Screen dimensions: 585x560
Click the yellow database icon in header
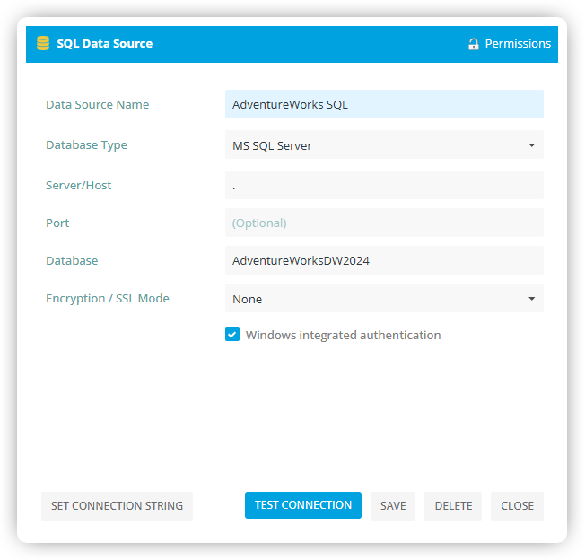tap(43, 43)
